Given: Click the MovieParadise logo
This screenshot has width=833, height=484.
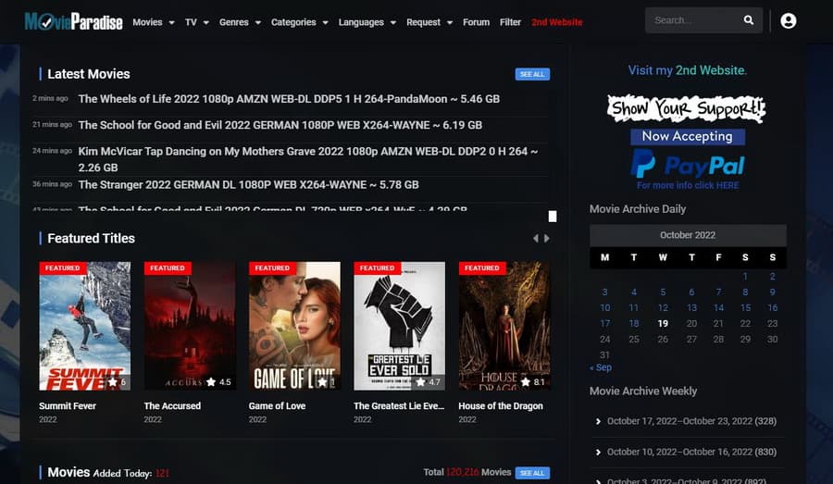Looking at the screenshot, I should [x=73, y=21].
